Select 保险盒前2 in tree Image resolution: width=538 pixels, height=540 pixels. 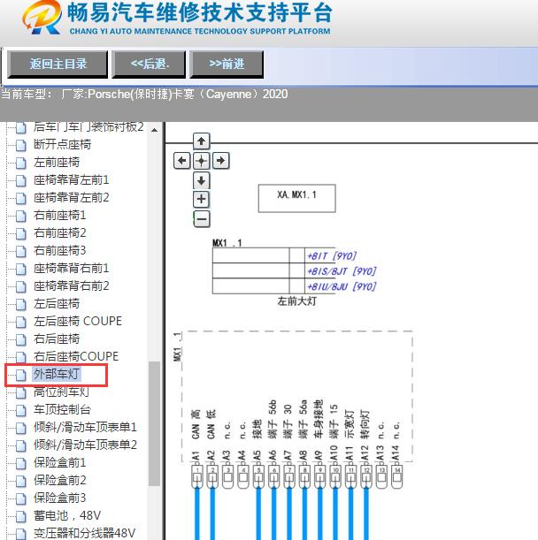point(59,480)
